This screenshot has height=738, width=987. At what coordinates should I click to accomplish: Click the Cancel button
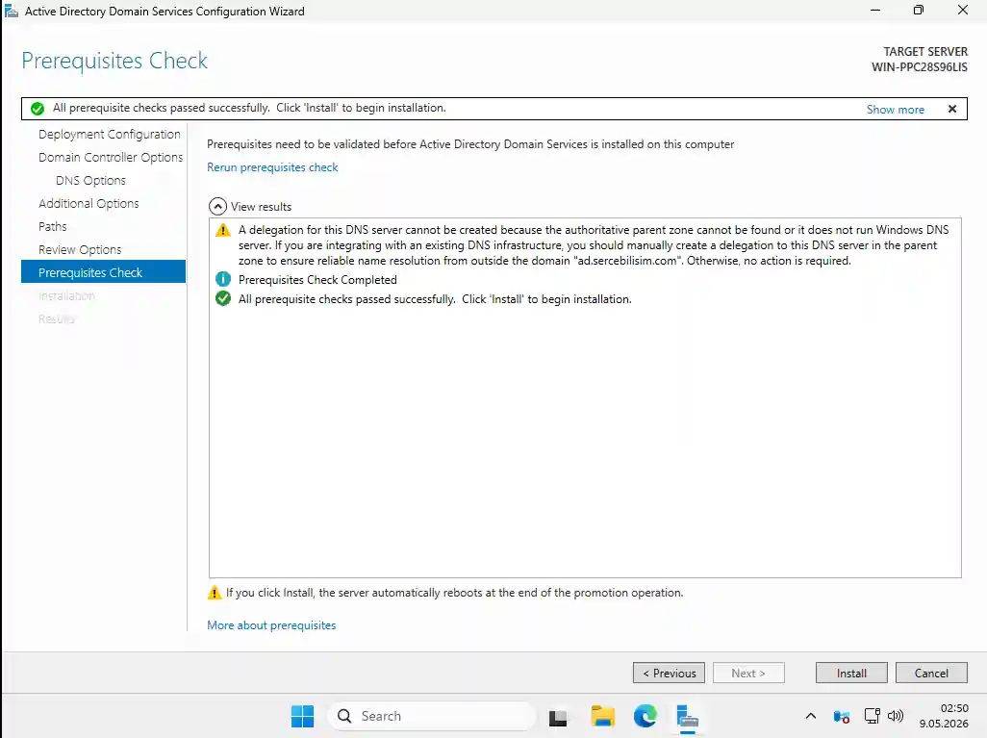point(931,674)
